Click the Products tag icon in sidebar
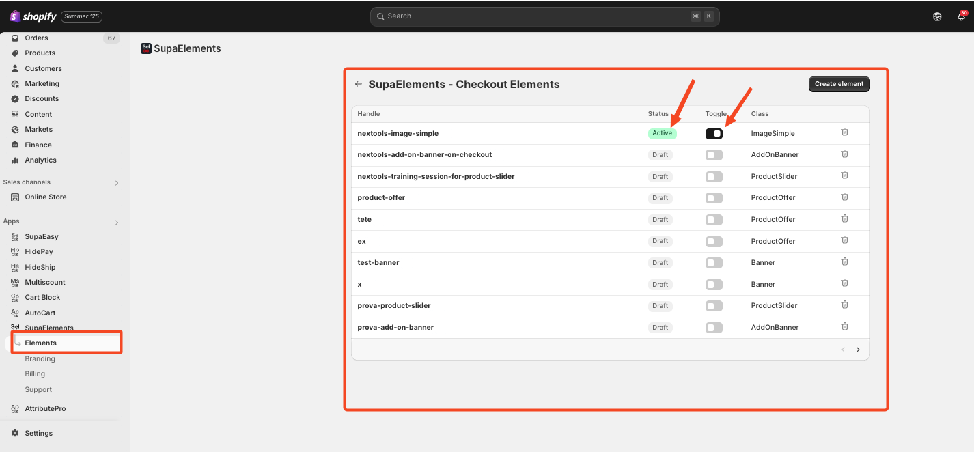 point(15,53)
